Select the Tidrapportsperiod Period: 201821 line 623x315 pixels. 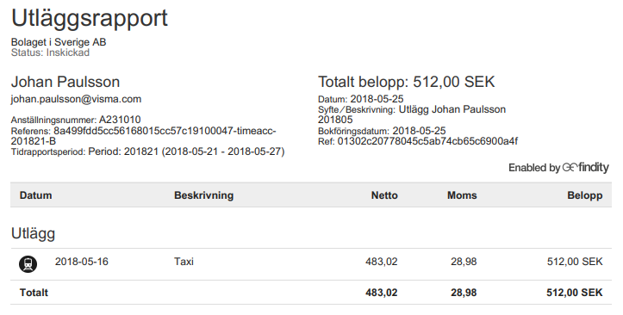147,151
